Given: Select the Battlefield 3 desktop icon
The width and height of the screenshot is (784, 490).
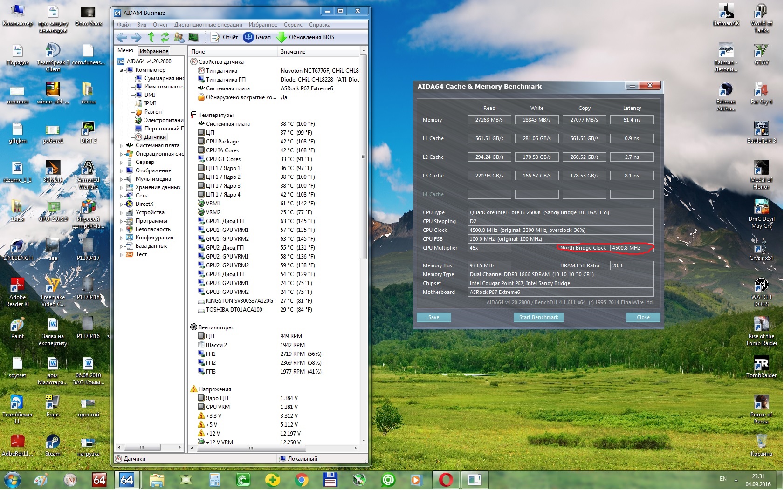Looking at the screenshot, I should 762,132.
